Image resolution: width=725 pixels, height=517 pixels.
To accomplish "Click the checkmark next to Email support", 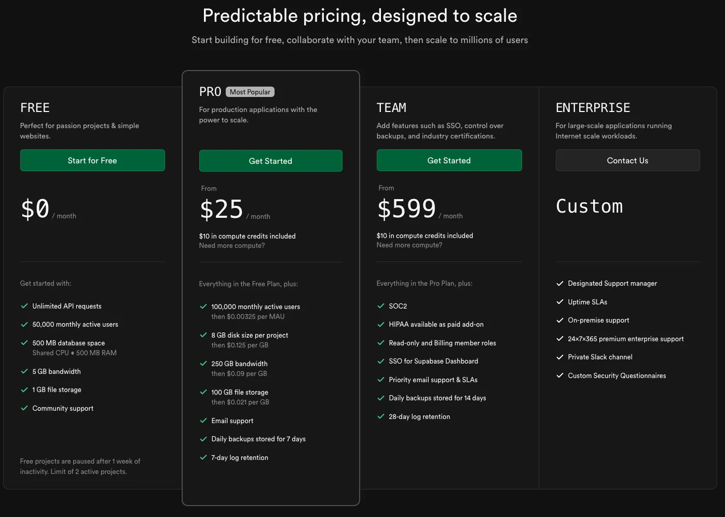I will tap(203, 421).
